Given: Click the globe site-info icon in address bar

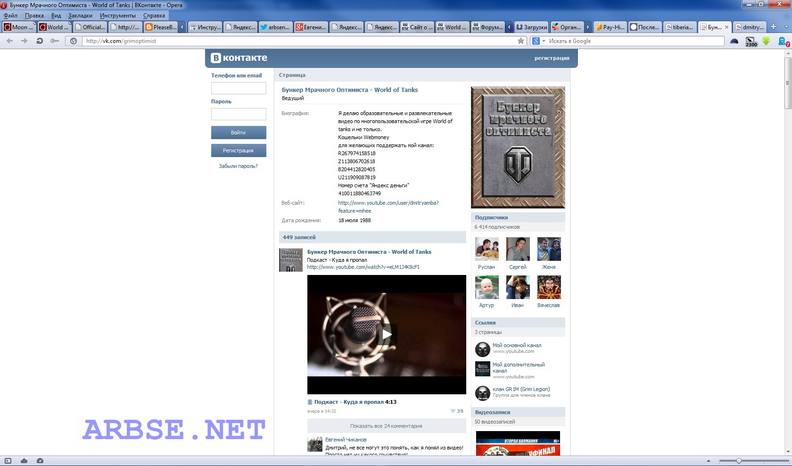Looking at the screenshot, I should (x=74, y=41).
